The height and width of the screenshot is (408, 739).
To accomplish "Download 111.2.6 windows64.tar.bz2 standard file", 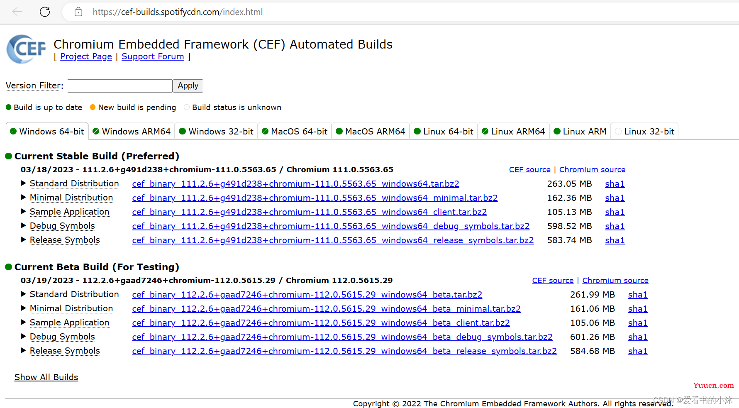I will (x=295, y=184).
